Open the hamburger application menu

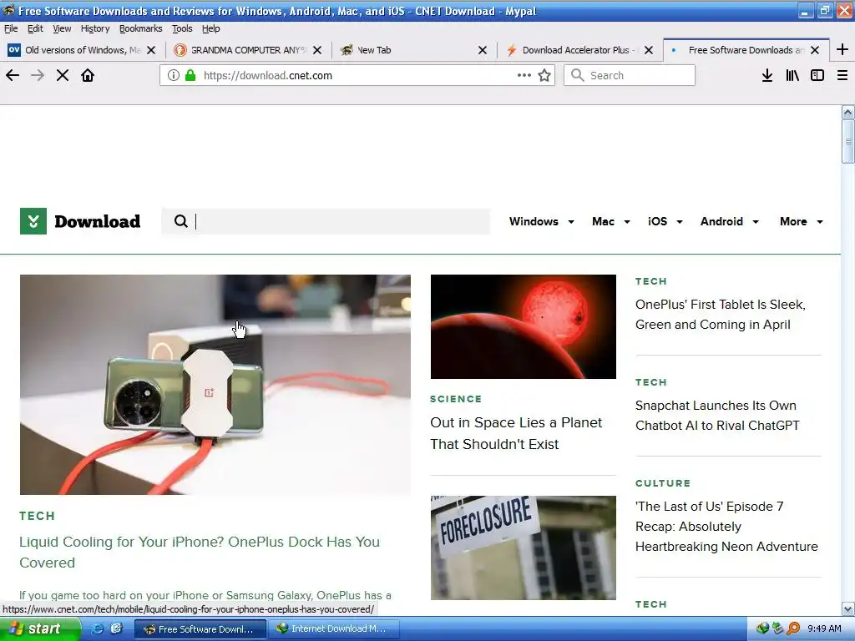(x=842, y=75)
